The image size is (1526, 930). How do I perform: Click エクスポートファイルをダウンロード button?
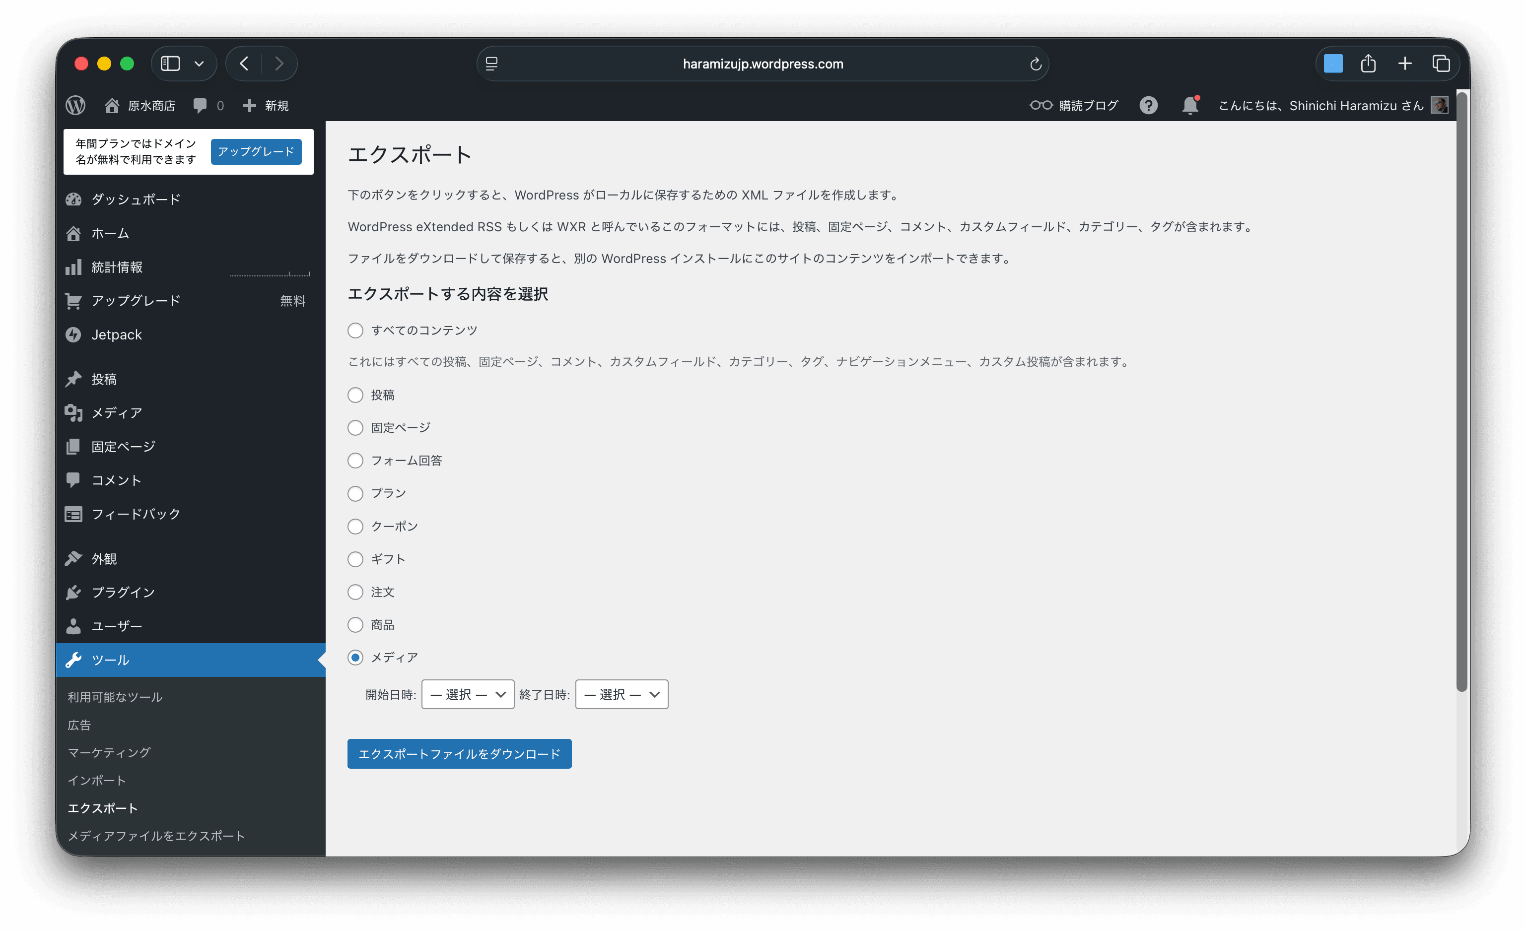pyautogui.click(x=459, y=753)
